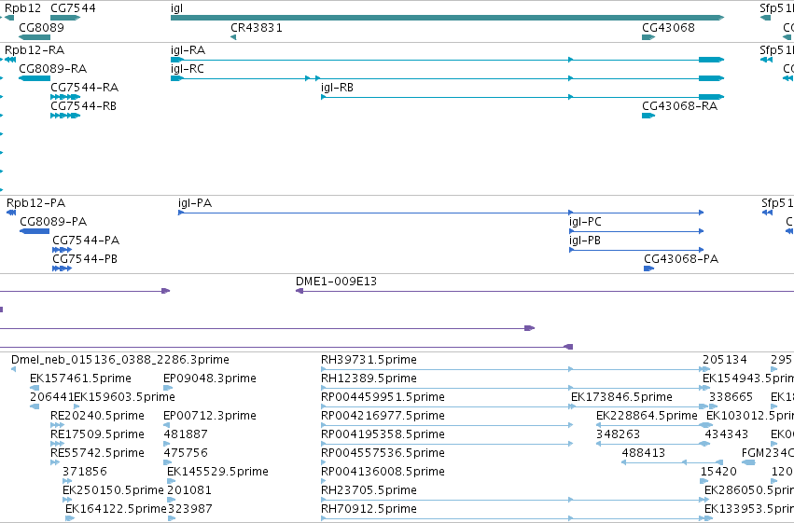Select the RP004195358.5prime label
794x523 pixels.
(383, 434)
